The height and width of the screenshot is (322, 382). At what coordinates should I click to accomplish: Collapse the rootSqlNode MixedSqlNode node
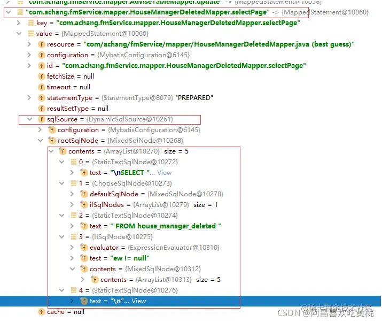41,141
